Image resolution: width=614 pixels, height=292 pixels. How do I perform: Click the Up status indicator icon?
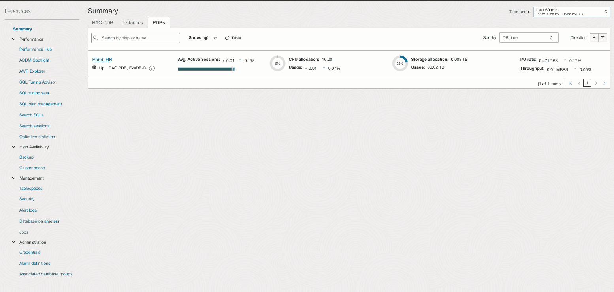[x=94, y=68]
